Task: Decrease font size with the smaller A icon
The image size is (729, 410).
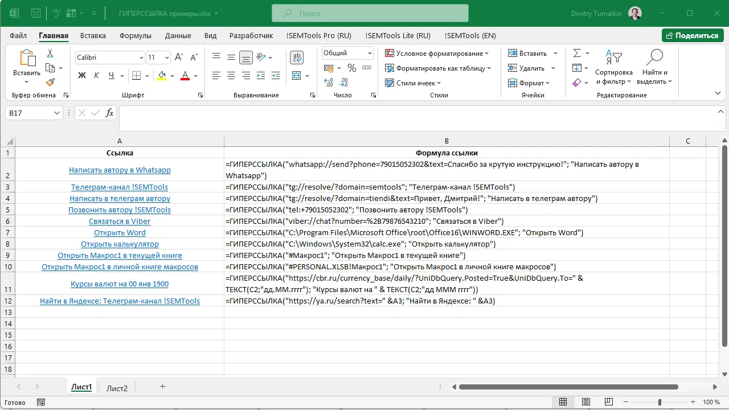Action: click(x=194, y=58)
